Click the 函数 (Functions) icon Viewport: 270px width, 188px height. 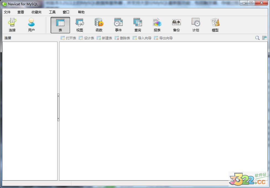pos(99,24)
